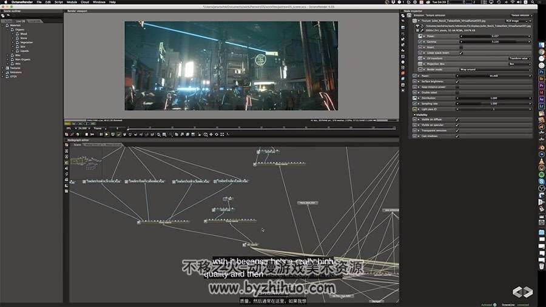Adjust the texture Gamma slider
Image resolution: width=546 pixels, height=307 pixels.
tap(496, 42)
